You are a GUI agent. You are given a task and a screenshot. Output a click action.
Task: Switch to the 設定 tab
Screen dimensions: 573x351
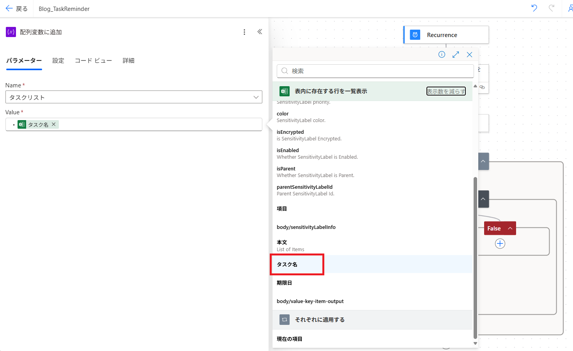coord(58,61)
